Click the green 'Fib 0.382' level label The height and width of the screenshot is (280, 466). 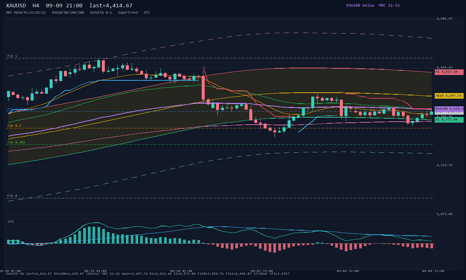(x=16, y=142)
